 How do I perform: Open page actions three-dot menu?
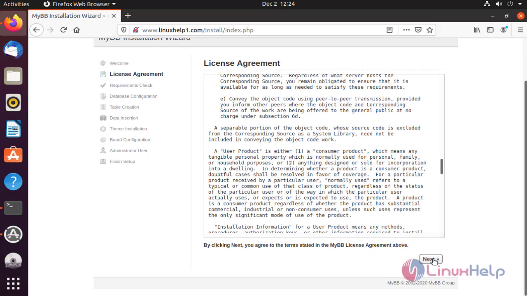point(406,30)
